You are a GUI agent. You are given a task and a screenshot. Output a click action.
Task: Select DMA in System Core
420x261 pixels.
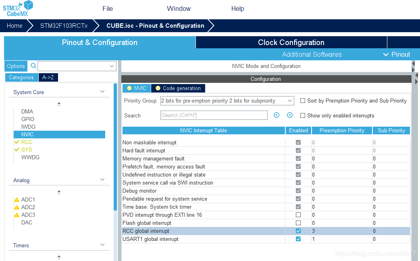[x=27, y=111]
